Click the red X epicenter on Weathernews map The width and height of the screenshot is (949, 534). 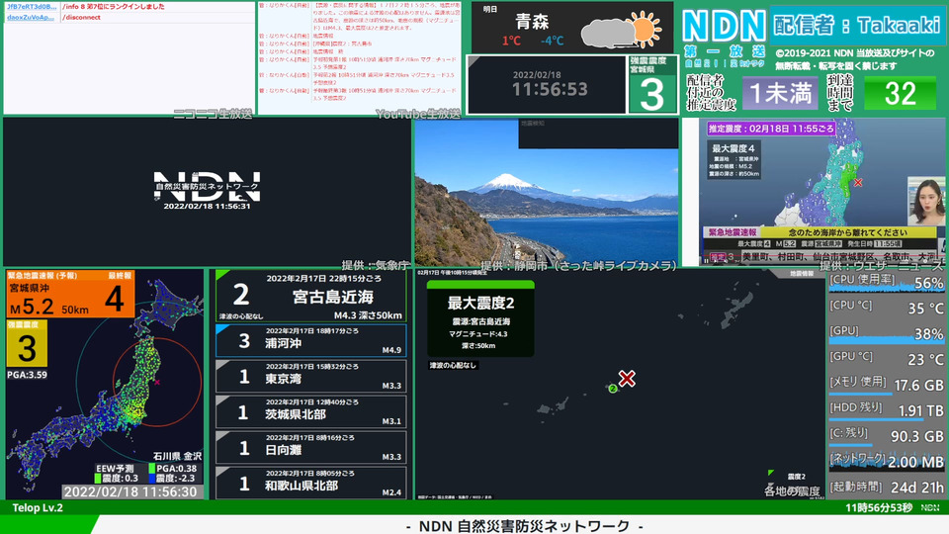(x=858, y=182)
